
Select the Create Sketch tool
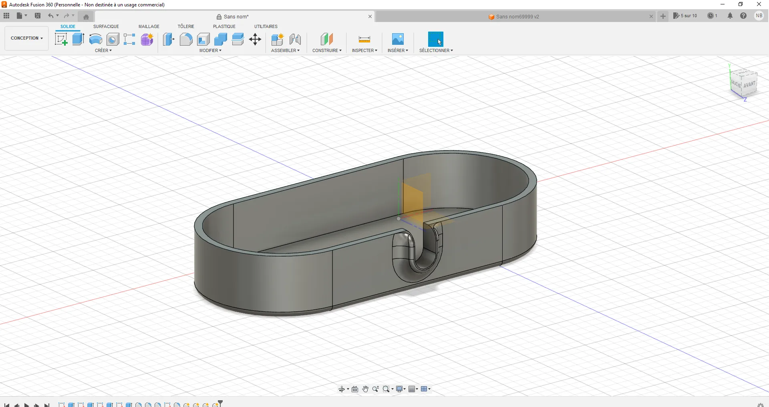(x=61, y=39)
